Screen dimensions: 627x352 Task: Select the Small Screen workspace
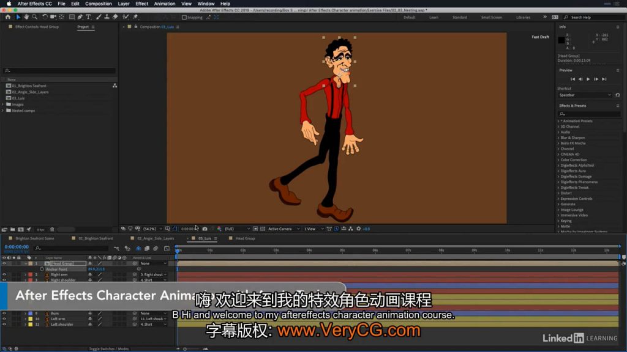[492, 18]
